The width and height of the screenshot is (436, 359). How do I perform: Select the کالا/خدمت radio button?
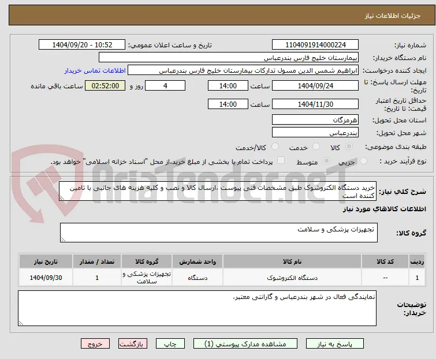point(275,147)
